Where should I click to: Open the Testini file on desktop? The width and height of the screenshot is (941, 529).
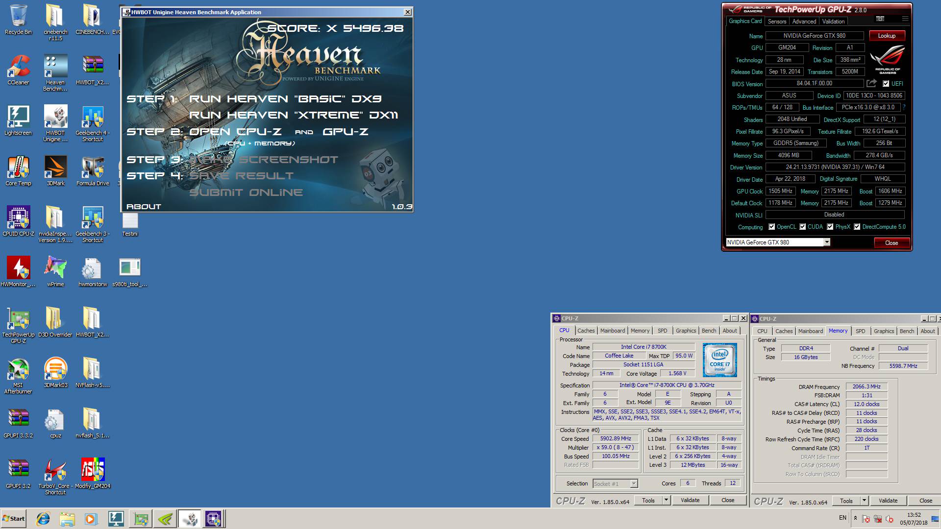point(130,225)
